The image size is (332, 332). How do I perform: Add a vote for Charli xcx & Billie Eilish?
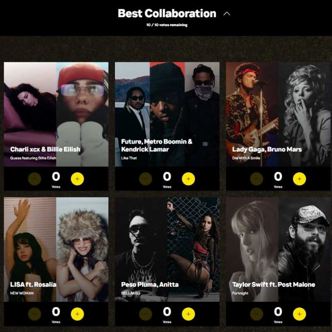point(77,179)
